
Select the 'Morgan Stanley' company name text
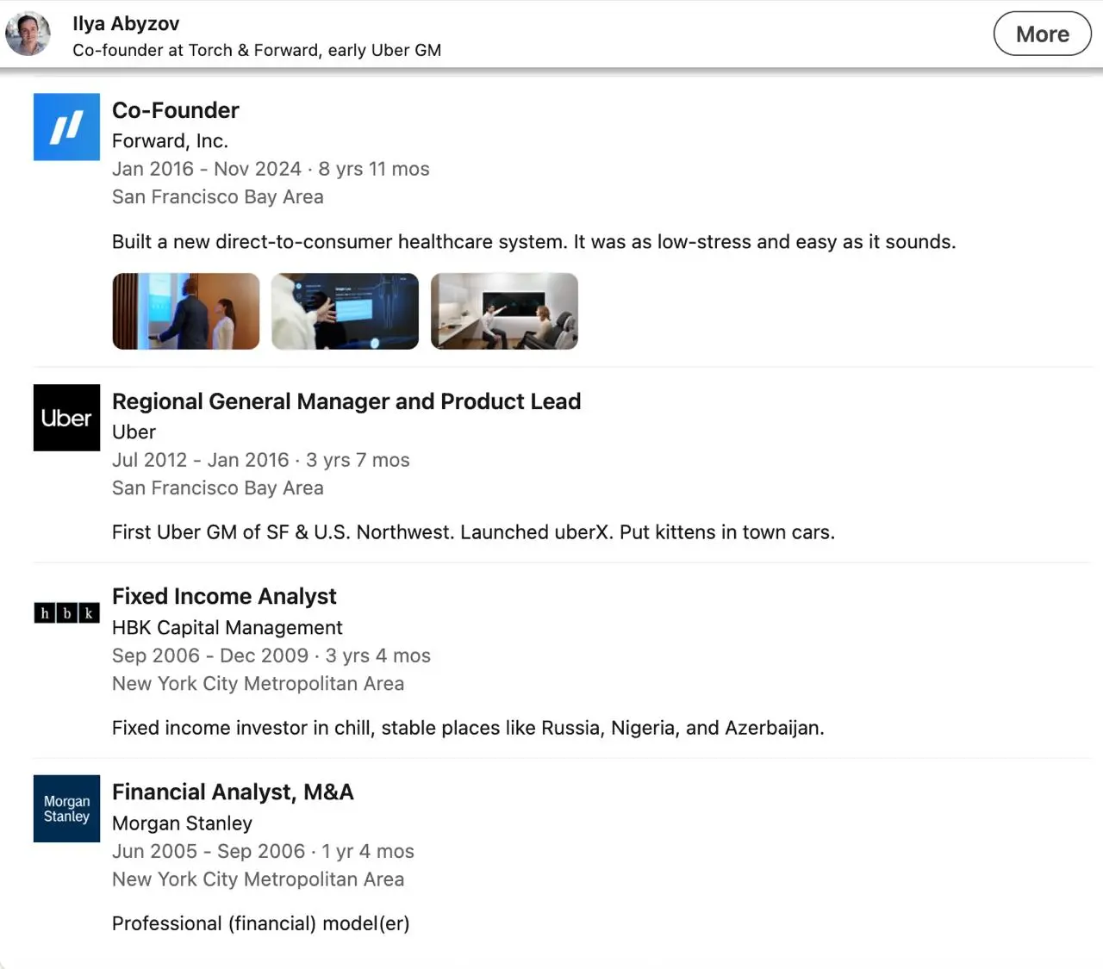(x=182, y=823)
